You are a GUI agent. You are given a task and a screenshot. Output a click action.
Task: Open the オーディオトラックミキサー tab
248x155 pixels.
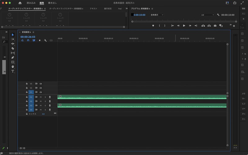(66, 9)
